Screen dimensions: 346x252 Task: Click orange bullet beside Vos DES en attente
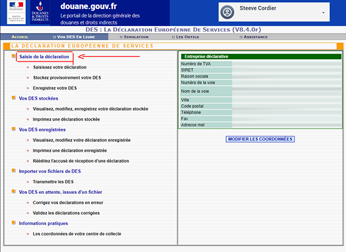point(13,191)
